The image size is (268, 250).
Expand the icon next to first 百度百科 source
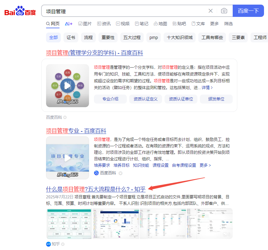coord(65,118)
